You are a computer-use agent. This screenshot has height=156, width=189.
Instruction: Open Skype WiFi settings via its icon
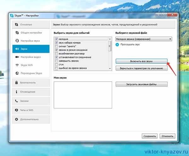(x=17, y=65)
